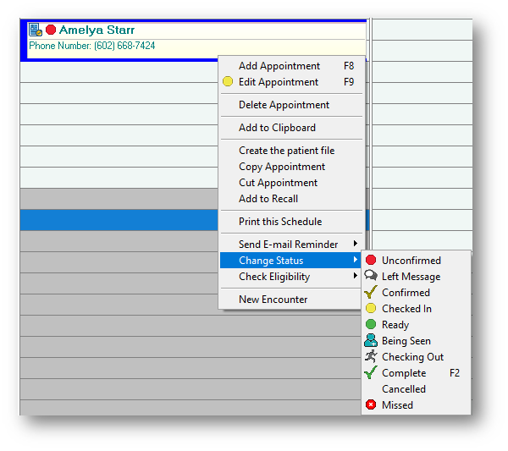The height and width of the screenshot is (451, 508).
Task: Click the speech bubble Left Message icon
Action: coord(371,276)
